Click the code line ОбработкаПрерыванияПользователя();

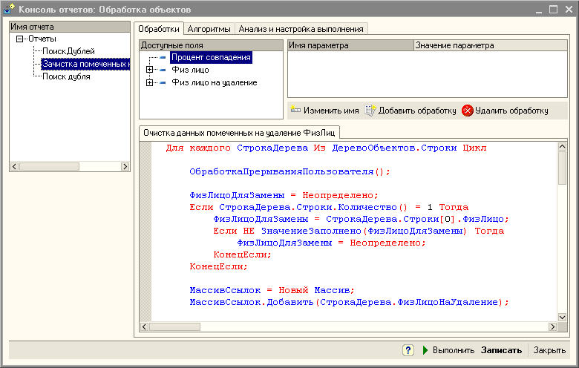pyautogui.click(x=289, y=171)
